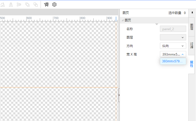This screenshot has height=121, width=196.
Task: Click the flip vertical icon
Action: (19, 4)
